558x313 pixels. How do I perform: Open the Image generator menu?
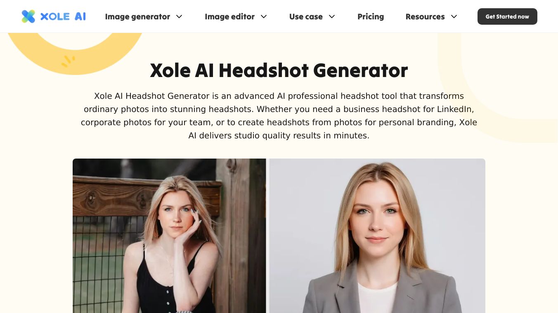137,16
